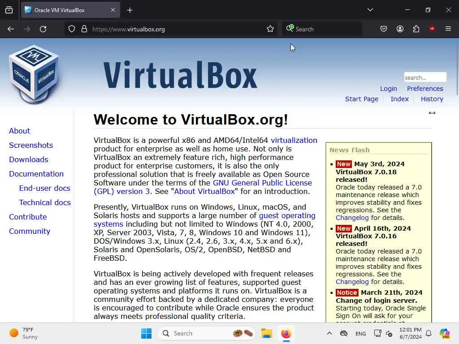459x344 pixels.
Task: Click the volume muted tray icon
Action: [389, 333]
